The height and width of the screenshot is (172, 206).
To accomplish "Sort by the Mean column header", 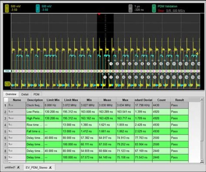I will point(107,100).
